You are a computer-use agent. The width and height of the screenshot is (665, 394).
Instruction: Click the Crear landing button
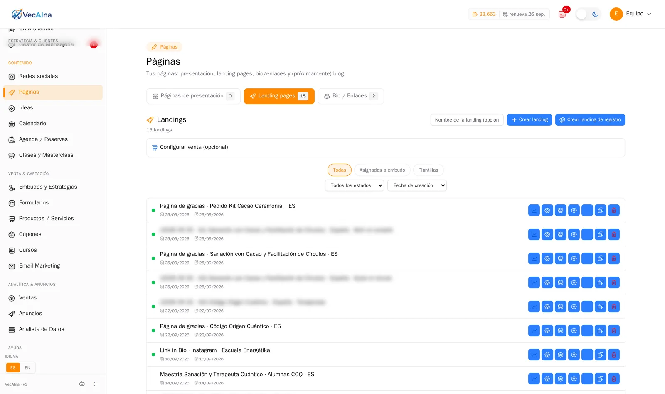coord(530,120)
